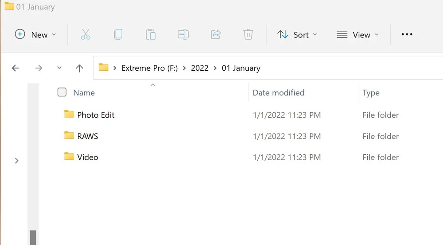Viewport: 443px width, 245px height.
Task: Open the recent locations chevron dropdown
Action: (59, 68)
